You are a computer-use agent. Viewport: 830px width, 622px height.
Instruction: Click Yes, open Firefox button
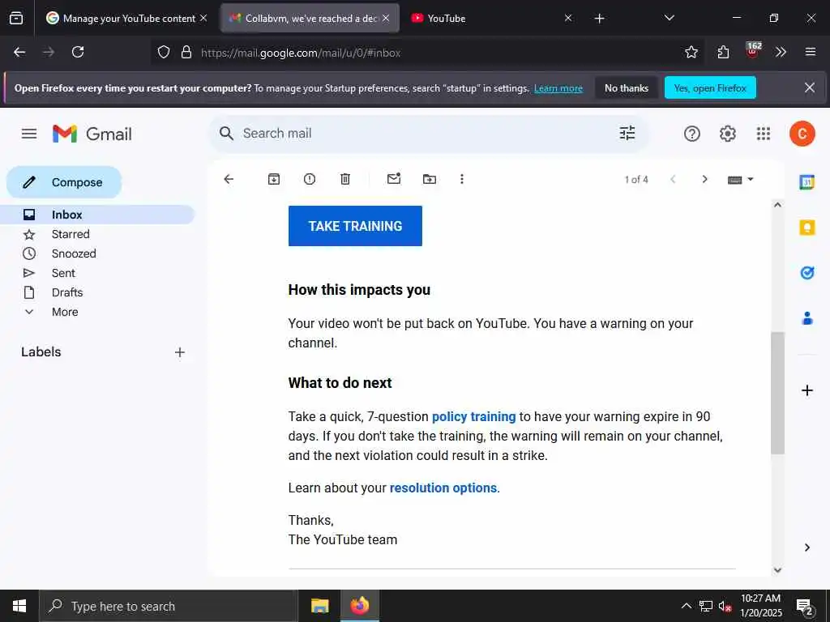[x=710, y=87]
